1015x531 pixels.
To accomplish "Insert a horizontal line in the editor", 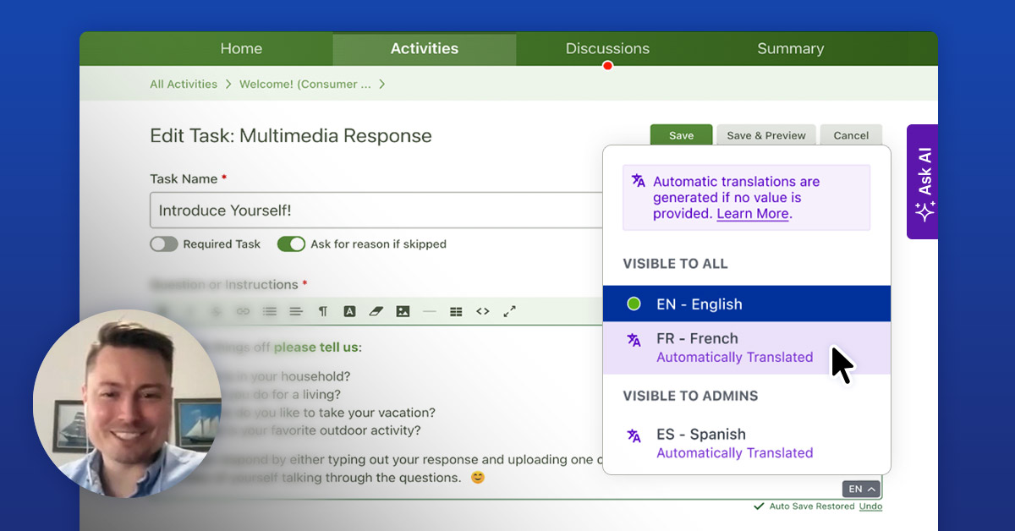I will [429, 311].
